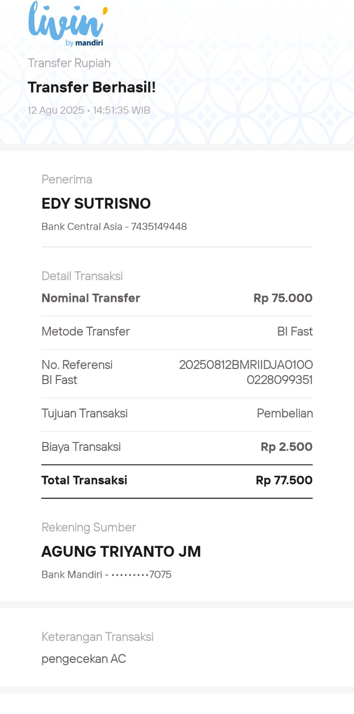Screen dimensions: 354x714
Task: Click the Penerima section label
Action: (x=67, y=180)
